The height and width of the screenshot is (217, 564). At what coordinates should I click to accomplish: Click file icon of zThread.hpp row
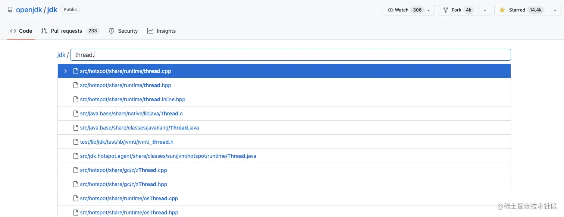pyautogui.click(x=76, y=184)
